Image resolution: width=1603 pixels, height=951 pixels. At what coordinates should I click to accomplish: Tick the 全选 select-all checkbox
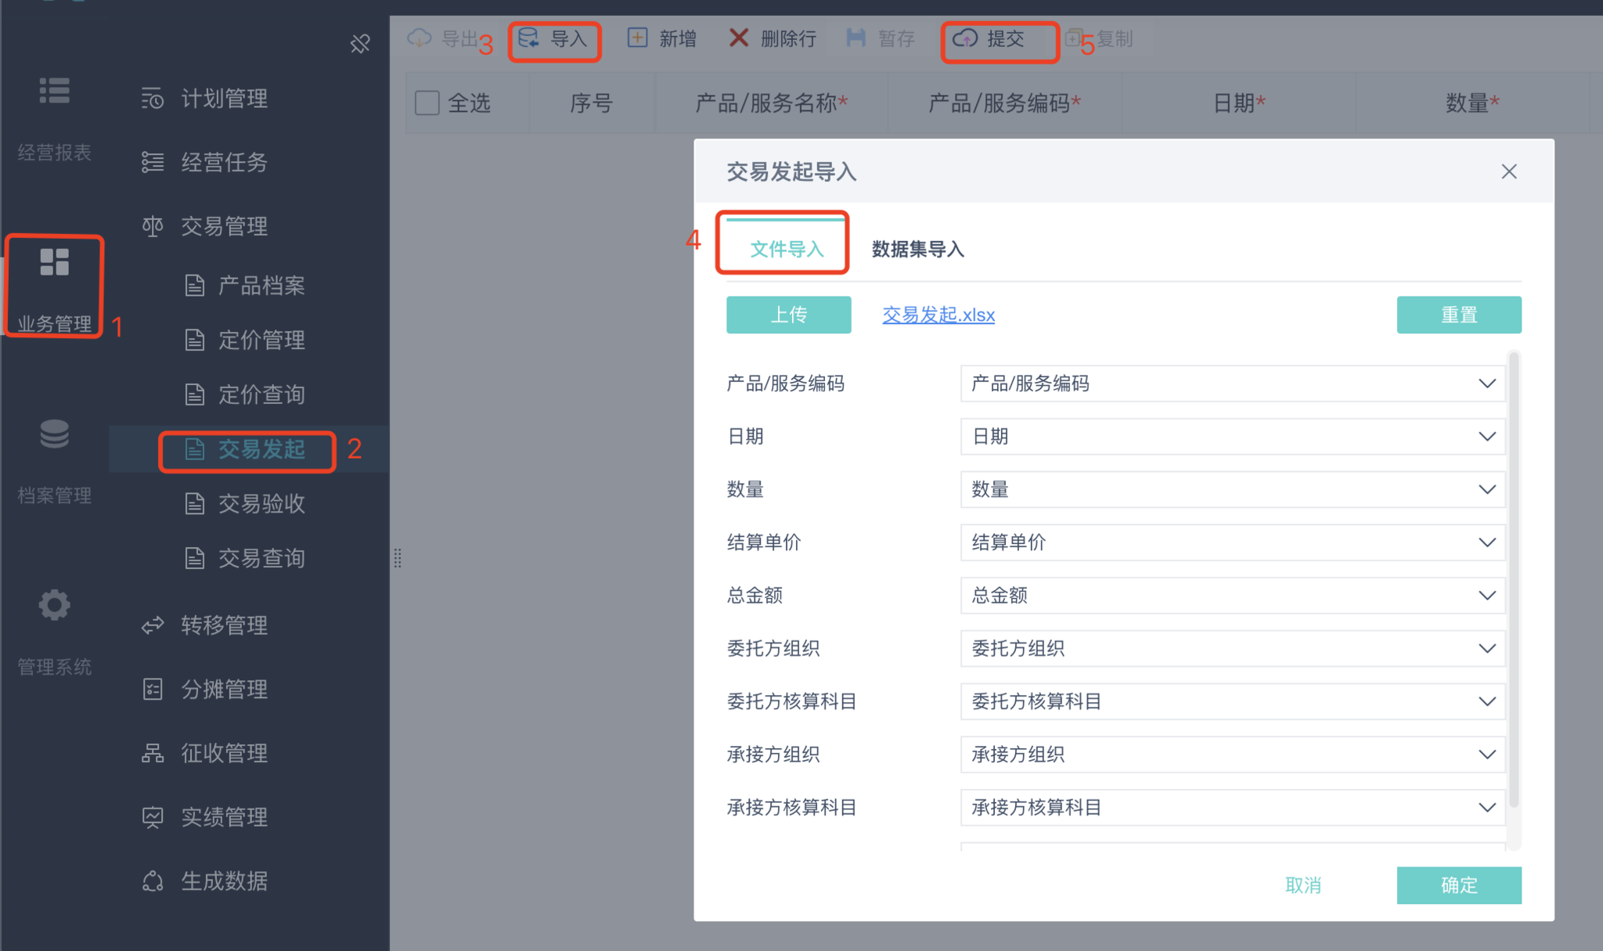point(427,103)
